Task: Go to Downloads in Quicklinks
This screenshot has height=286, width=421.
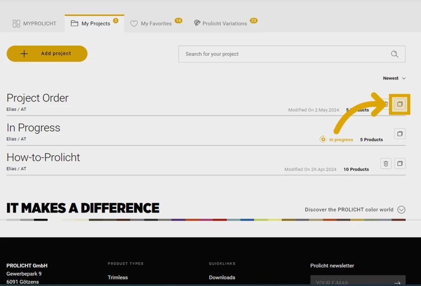Action: pyautogui.click(x=222, y=277)
